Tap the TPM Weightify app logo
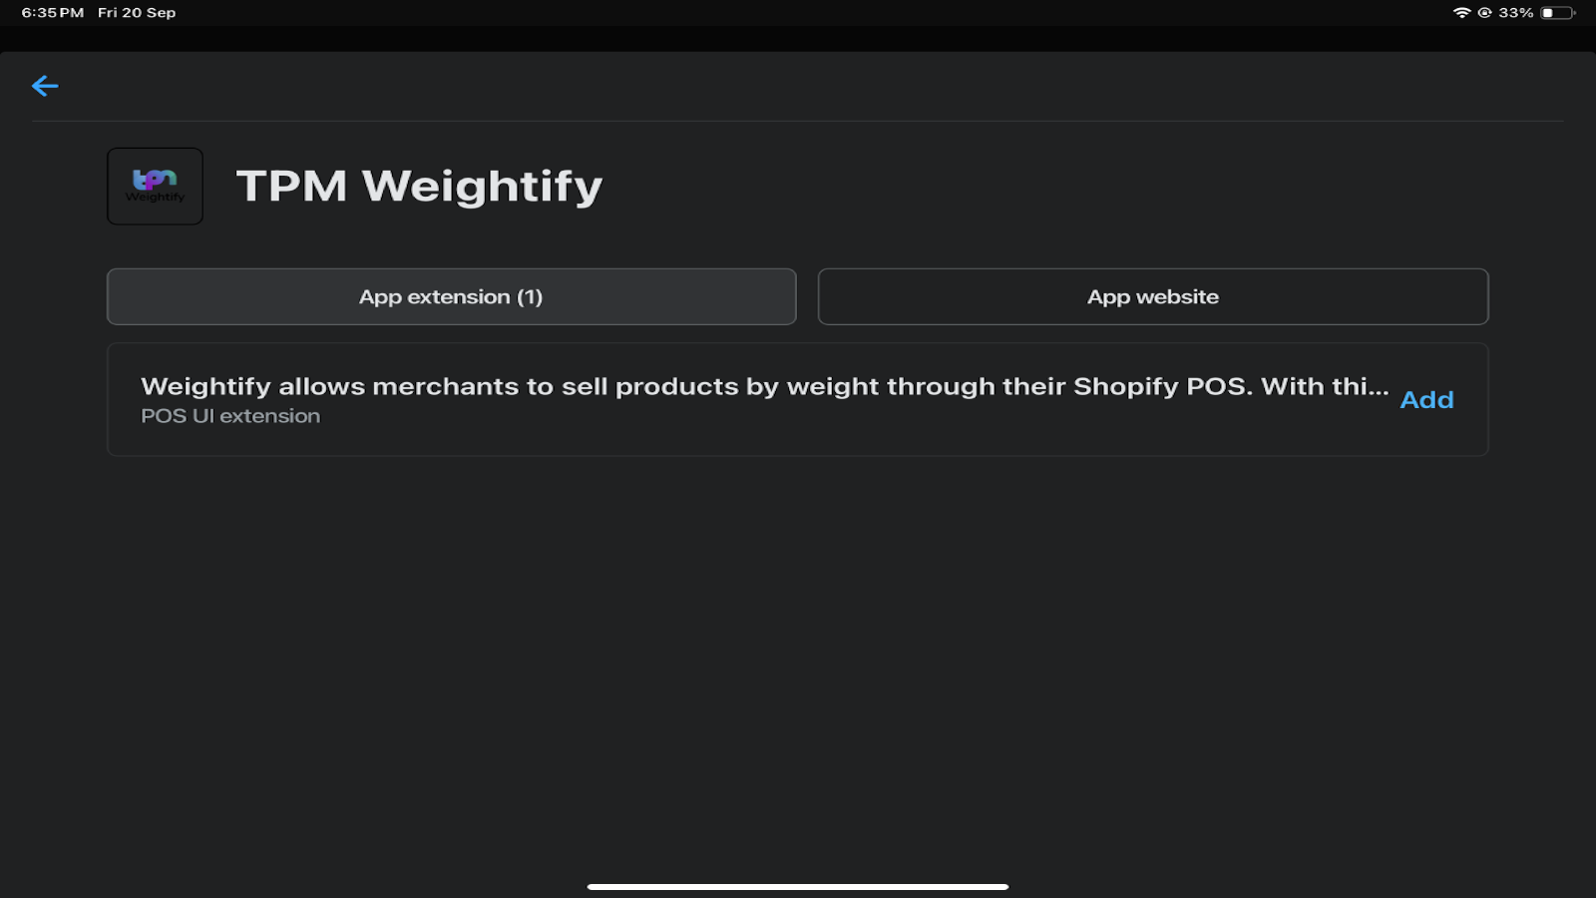This screenshot has width=1596, height=898. (x=155, y=187)
